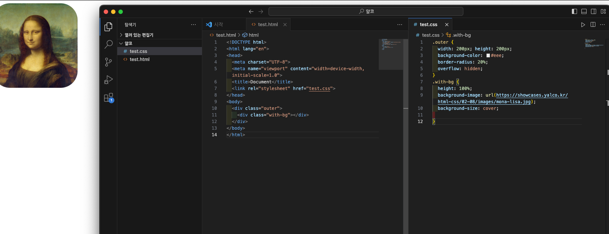Click the red macOS close window button
The image size is (609, 234).
(x=106, y=12)
